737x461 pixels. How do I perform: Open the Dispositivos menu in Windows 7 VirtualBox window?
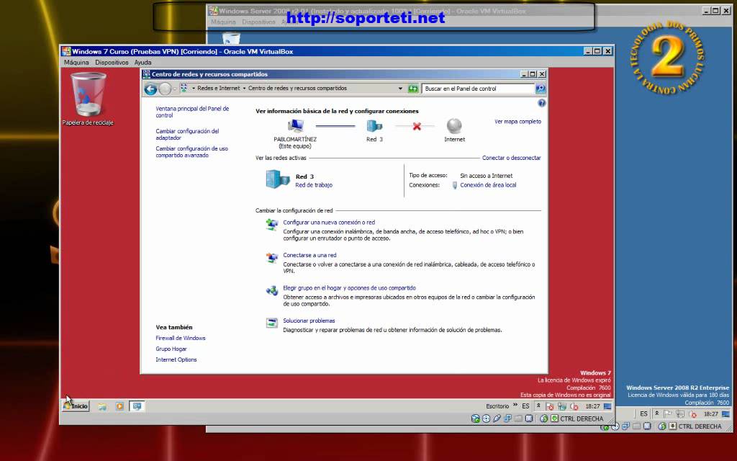(112, 63)
